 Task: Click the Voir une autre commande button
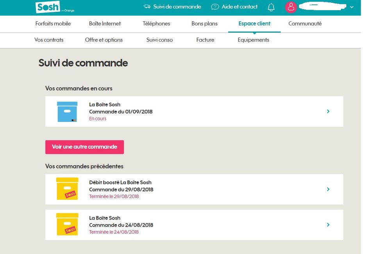coord(84,147)
